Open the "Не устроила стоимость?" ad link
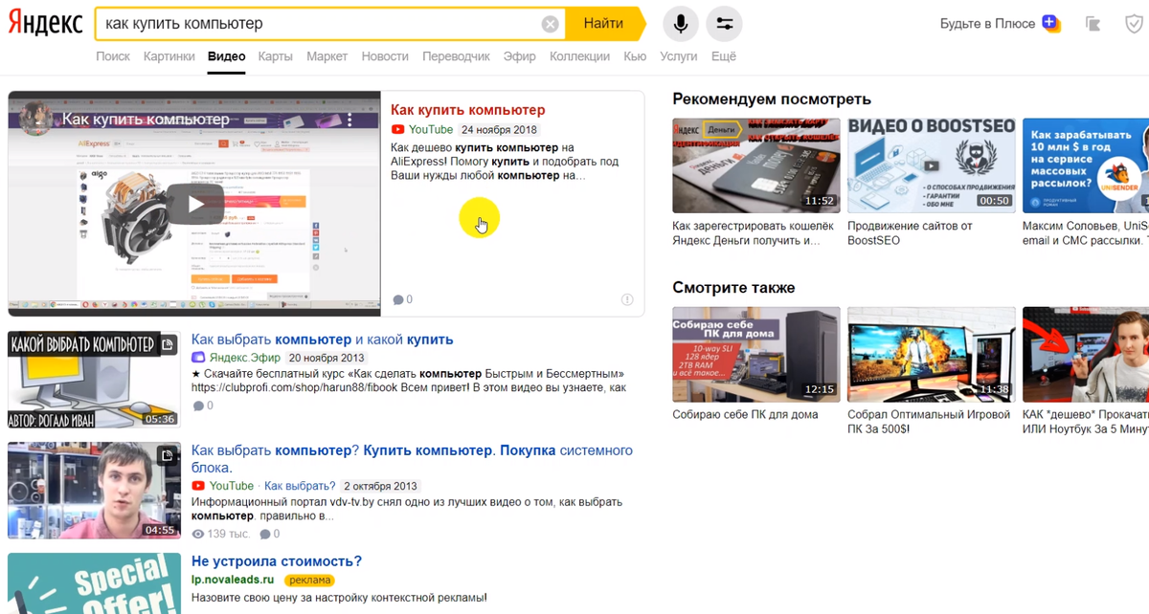 point(277,561)
